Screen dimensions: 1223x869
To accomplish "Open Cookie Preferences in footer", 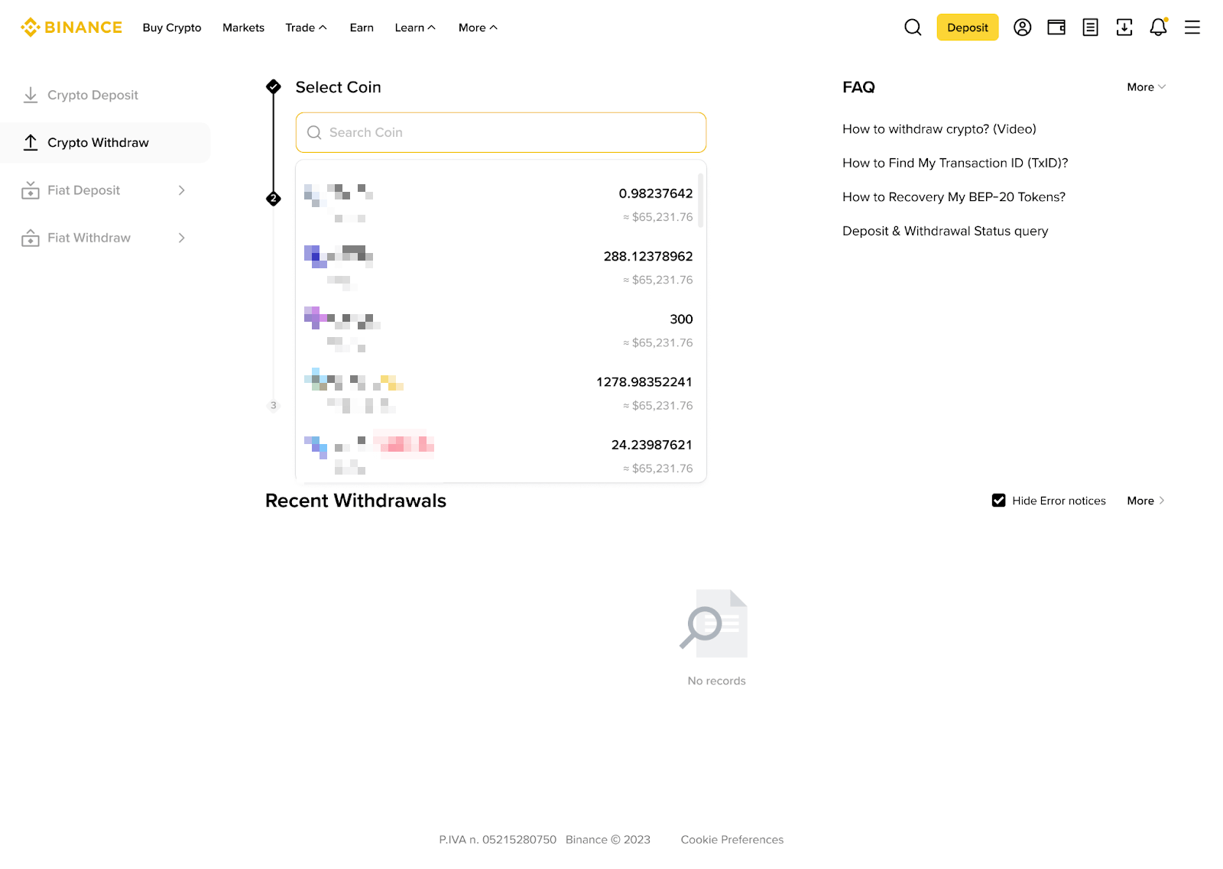I will click(732, 839).
